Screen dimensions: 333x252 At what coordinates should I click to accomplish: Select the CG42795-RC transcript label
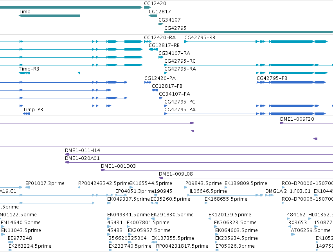coord(180,61)
